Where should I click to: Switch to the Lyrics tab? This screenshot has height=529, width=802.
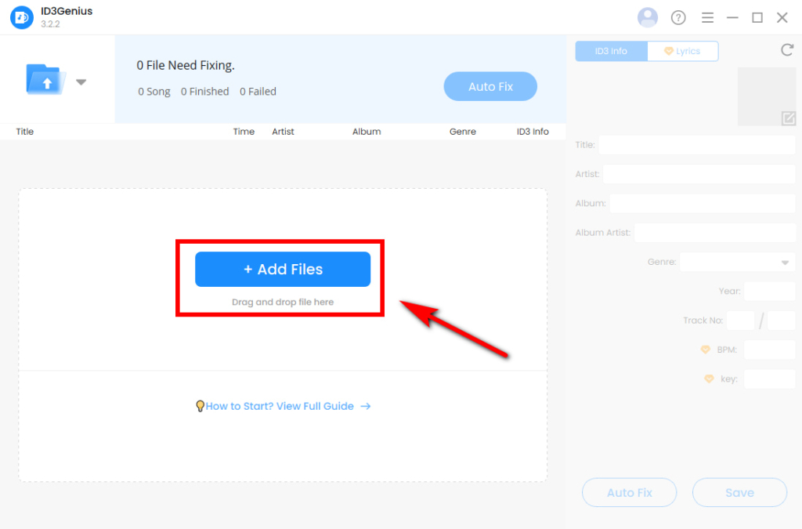pyautogui.click(x=683, y=50)
